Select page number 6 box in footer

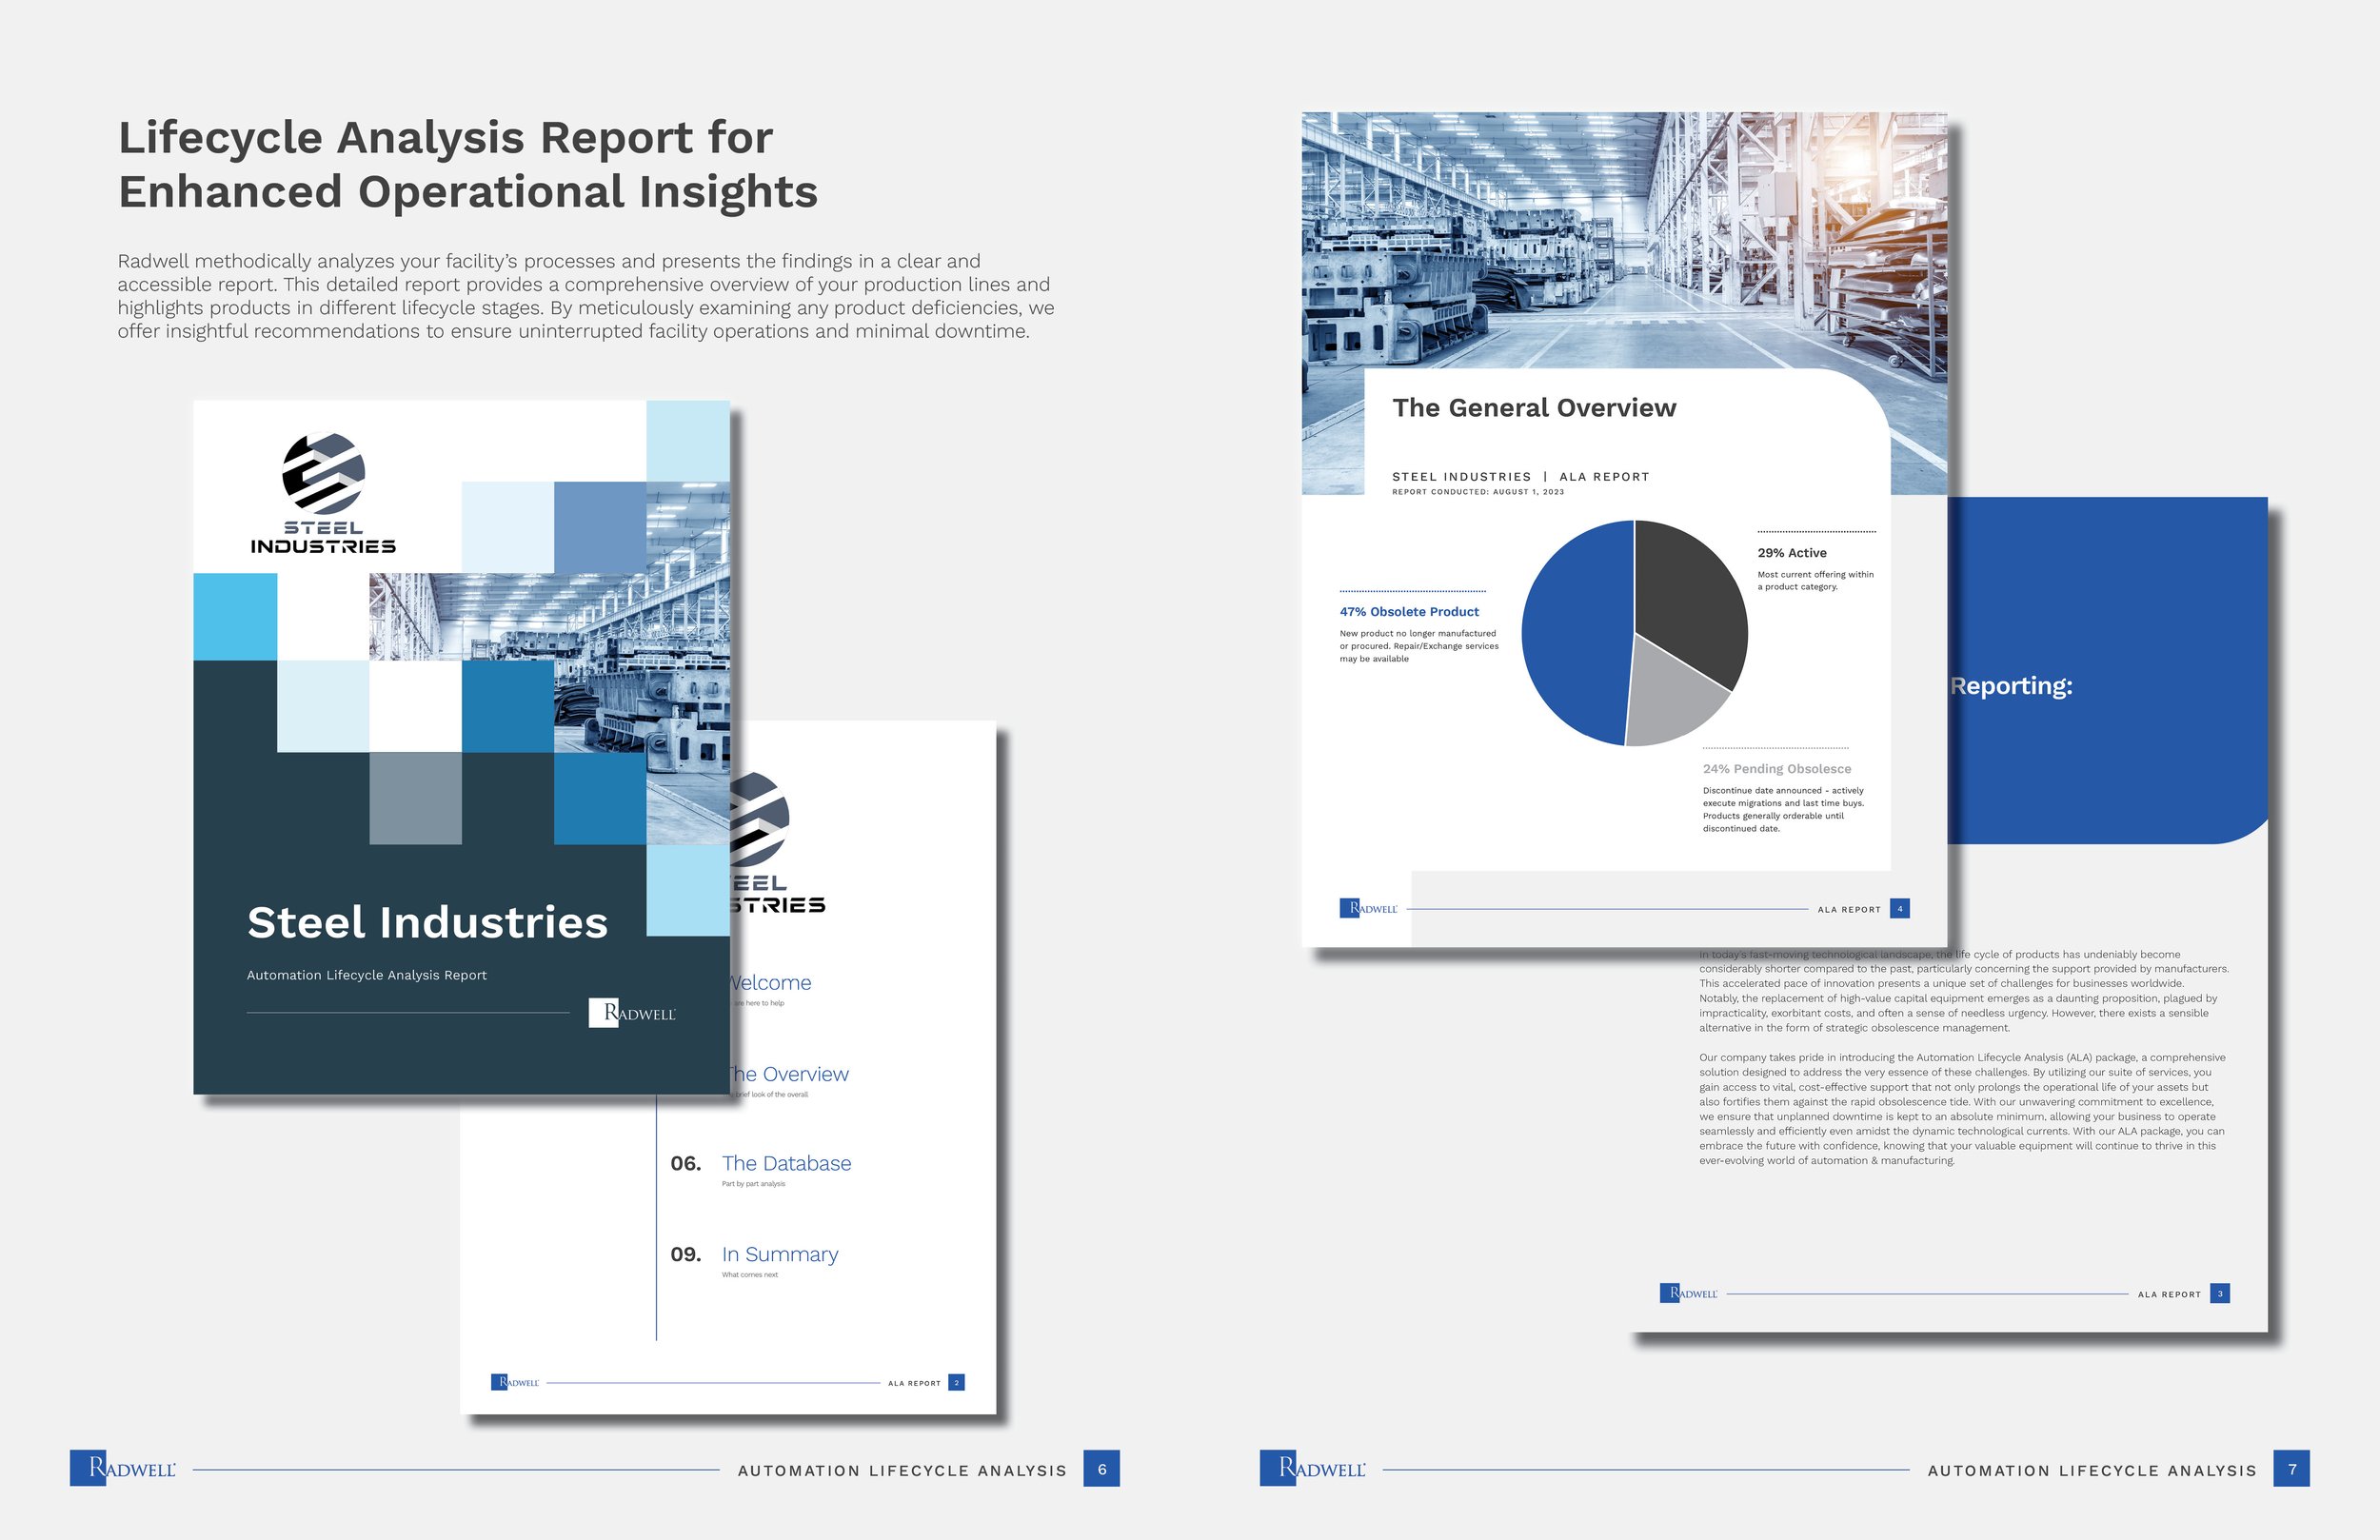(x=1101, y=1469)
